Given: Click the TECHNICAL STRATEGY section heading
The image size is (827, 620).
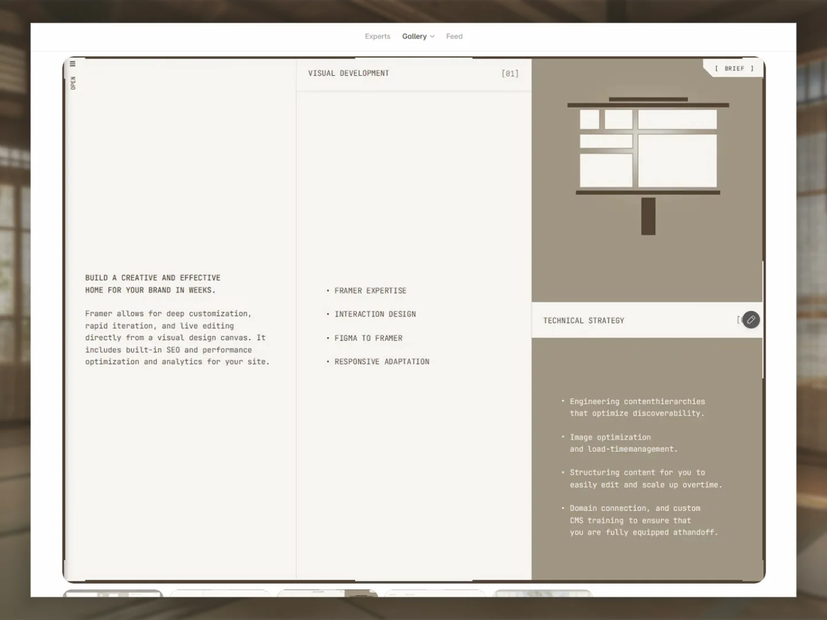Looking at the screenshot, I should (583, 320).
